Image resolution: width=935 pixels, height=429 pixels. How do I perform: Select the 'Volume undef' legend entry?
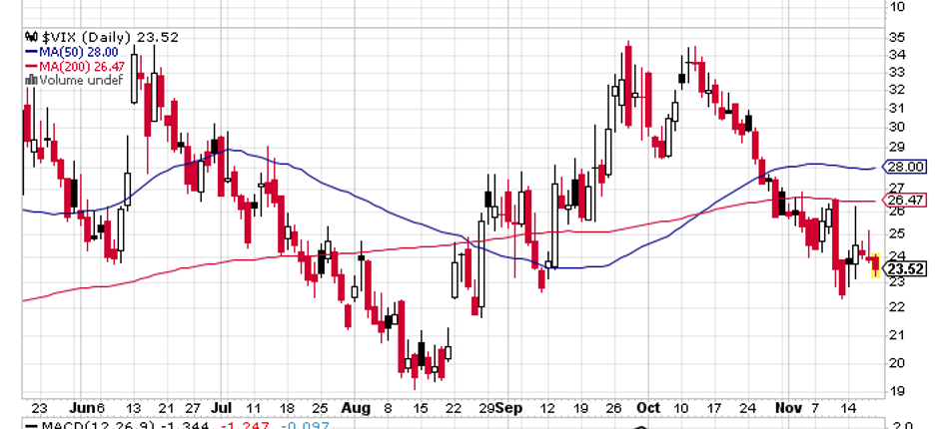pyautogui.click(x=81, y=80)
